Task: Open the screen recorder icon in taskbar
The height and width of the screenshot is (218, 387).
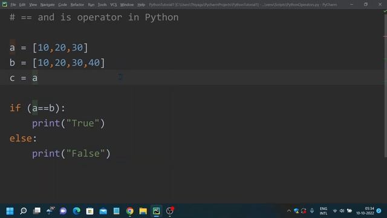Action: coord(170,211)
